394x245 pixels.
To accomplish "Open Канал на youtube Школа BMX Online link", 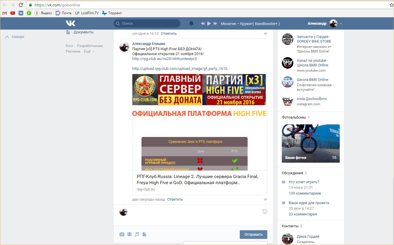I will click(313, 63).
